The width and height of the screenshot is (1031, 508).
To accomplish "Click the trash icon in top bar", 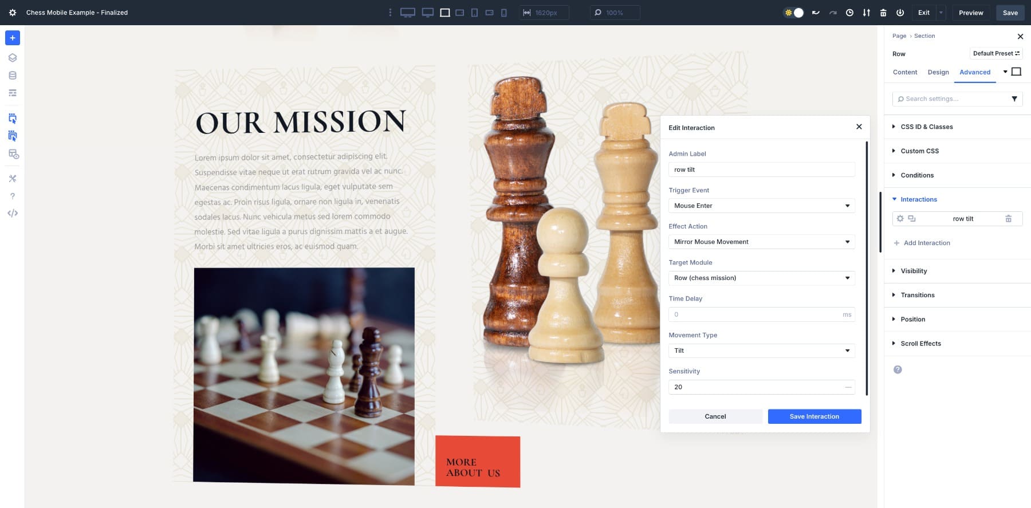I will [883, 13].
